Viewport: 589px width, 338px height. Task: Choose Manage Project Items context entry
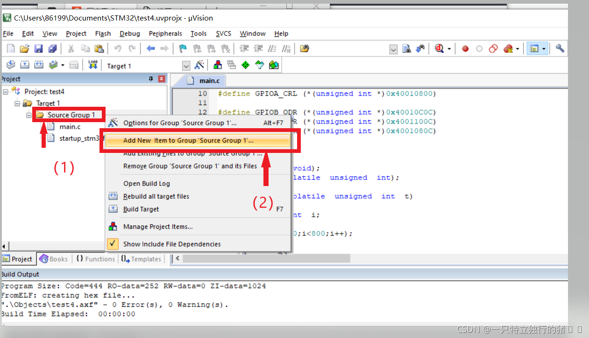click(x=198, y=227)
